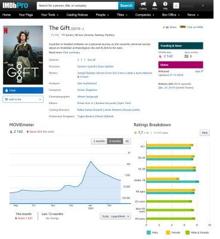220x239 pixels.
Task: Open the account dropdown arrow
Action: 203,6
